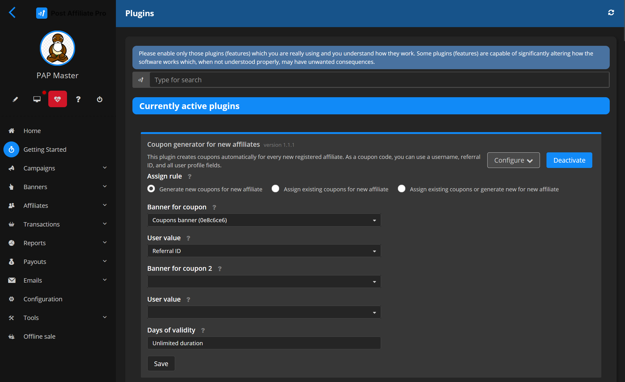Image resolution: width=625 pixels, height=382 pixels.
Task: Open the Configure dropdown button
Action: (513, 160)
